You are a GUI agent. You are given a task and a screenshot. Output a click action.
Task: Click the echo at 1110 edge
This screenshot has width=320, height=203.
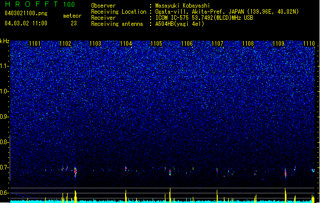coord(313,171)
